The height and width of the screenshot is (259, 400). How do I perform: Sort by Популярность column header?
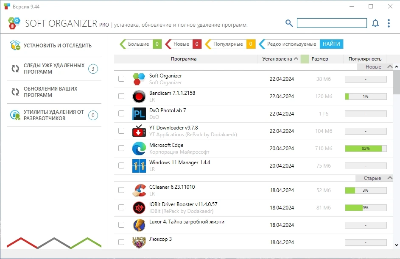tap(365, 59)
